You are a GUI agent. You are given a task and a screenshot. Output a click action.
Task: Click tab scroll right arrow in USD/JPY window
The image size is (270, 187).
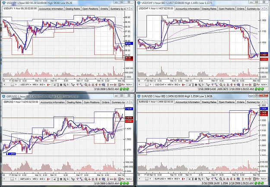131,9
